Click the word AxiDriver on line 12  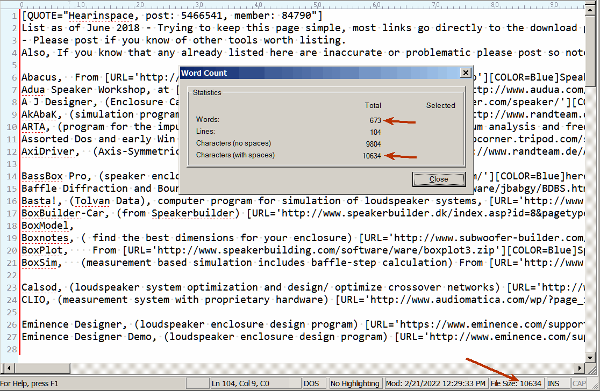(48, 151)
